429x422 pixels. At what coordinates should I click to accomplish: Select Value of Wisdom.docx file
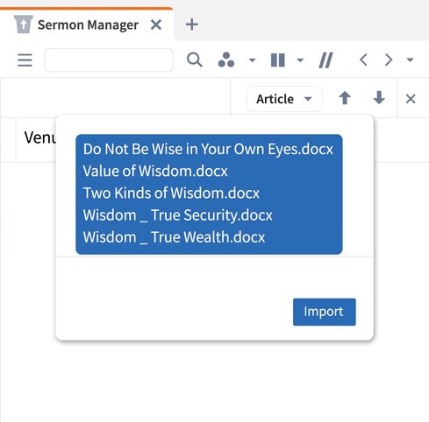point(155,171)
